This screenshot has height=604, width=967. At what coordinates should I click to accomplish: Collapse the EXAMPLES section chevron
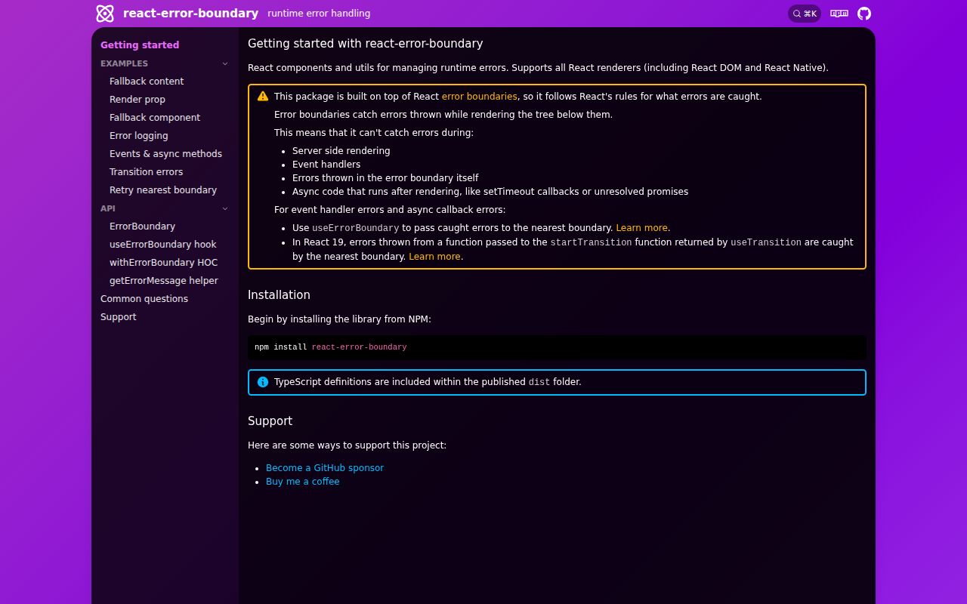pos(225,63)
